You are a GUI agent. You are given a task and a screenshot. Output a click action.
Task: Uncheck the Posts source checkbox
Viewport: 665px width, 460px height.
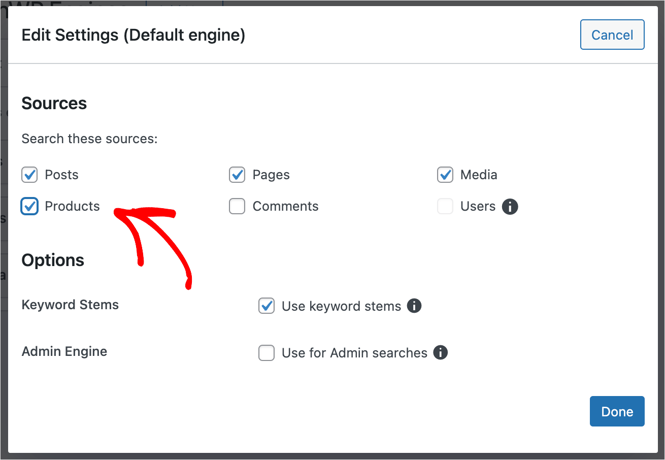(29, 175)
